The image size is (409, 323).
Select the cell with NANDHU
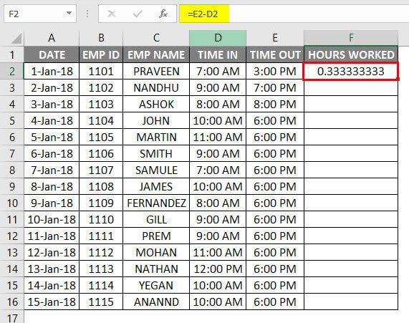pos(156,87)
